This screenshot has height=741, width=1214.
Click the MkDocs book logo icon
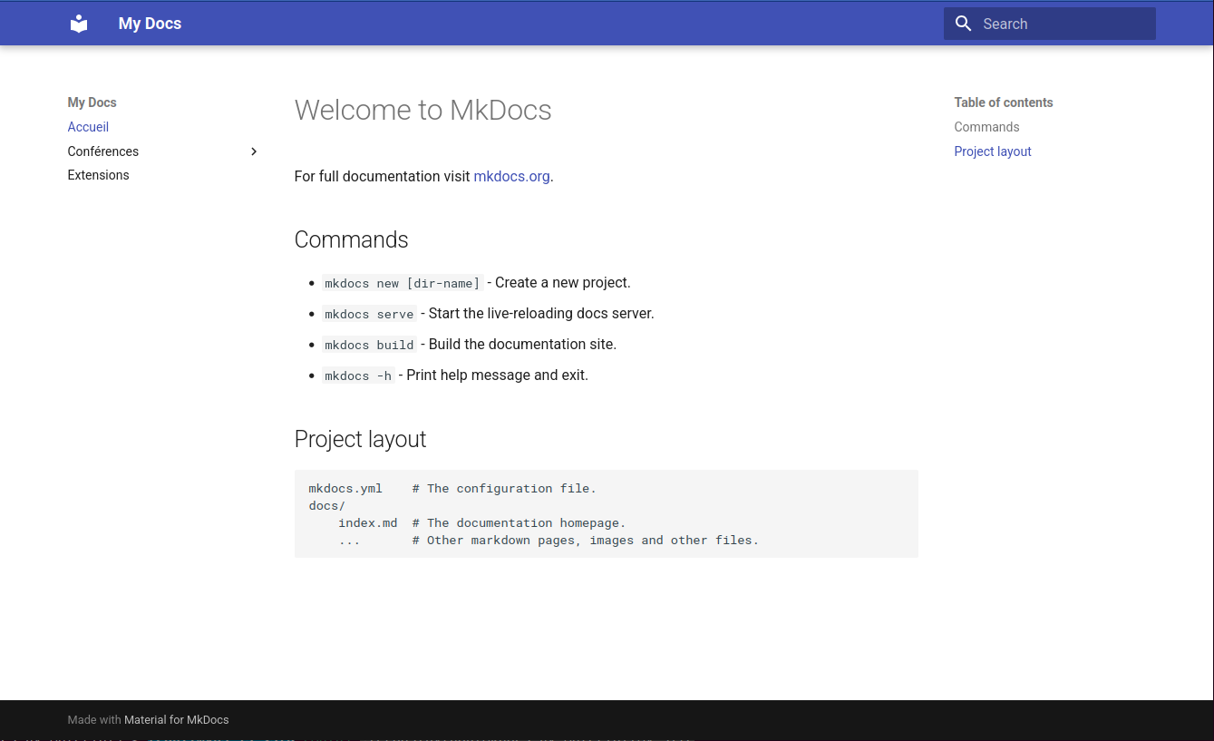[79, 24]
